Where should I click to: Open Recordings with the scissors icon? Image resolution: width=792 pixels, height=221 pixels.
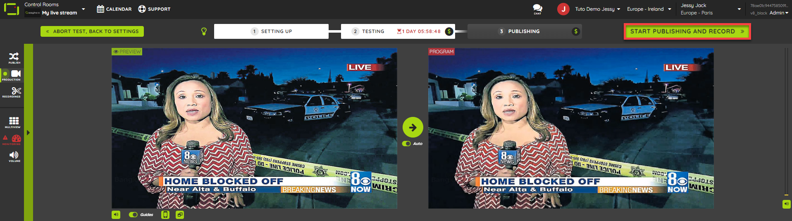click(x=16, y=91)
